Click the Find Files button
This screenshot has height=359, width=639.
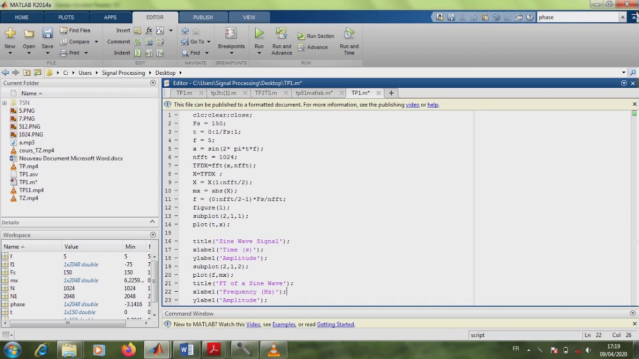(x=75, y=30)
